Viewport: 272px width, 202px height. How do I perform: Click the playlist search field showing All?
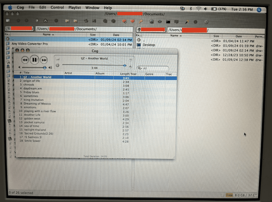pyautogui.click(x=153, y=68)
